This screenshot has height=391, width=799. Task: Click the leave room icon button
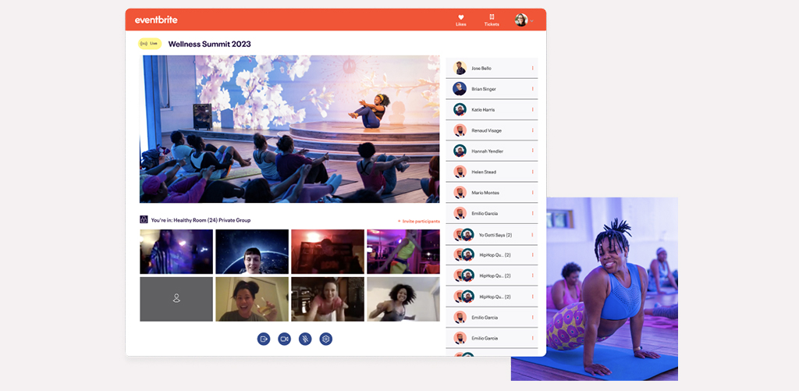[264, 339]
